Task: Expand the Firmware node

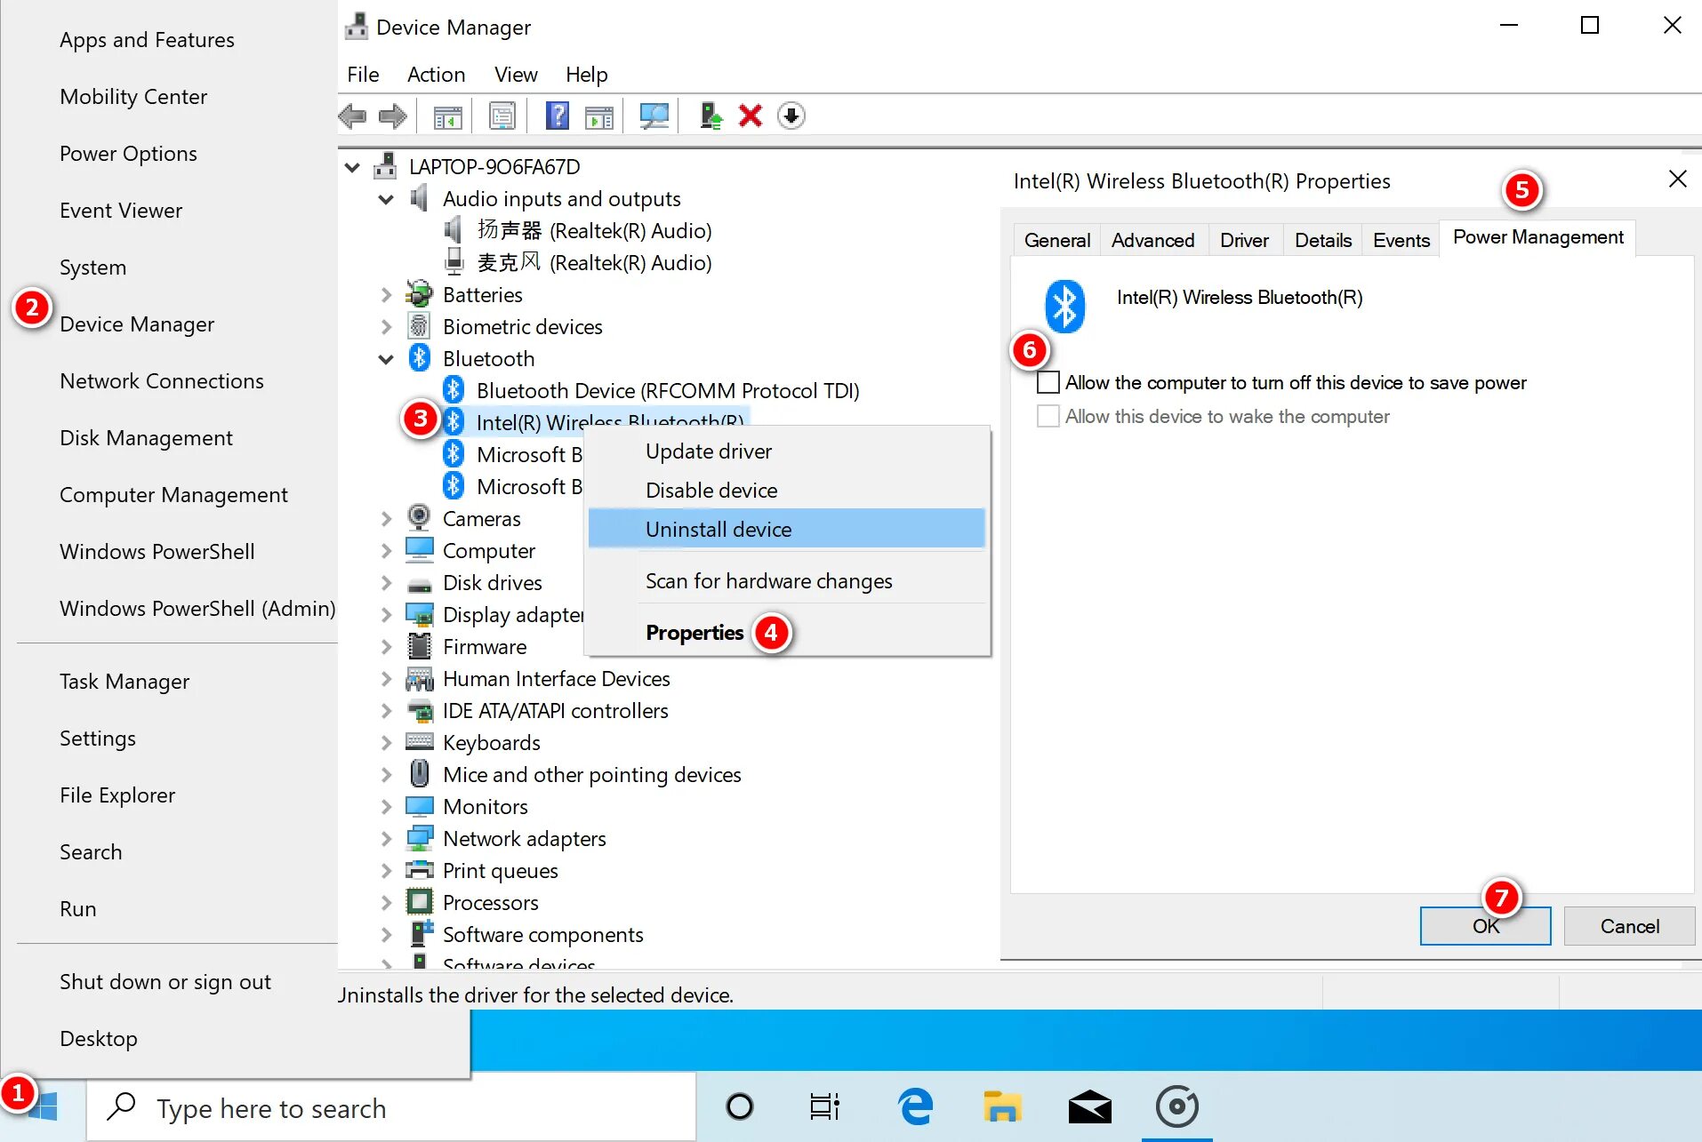Action: pos(386,647)
